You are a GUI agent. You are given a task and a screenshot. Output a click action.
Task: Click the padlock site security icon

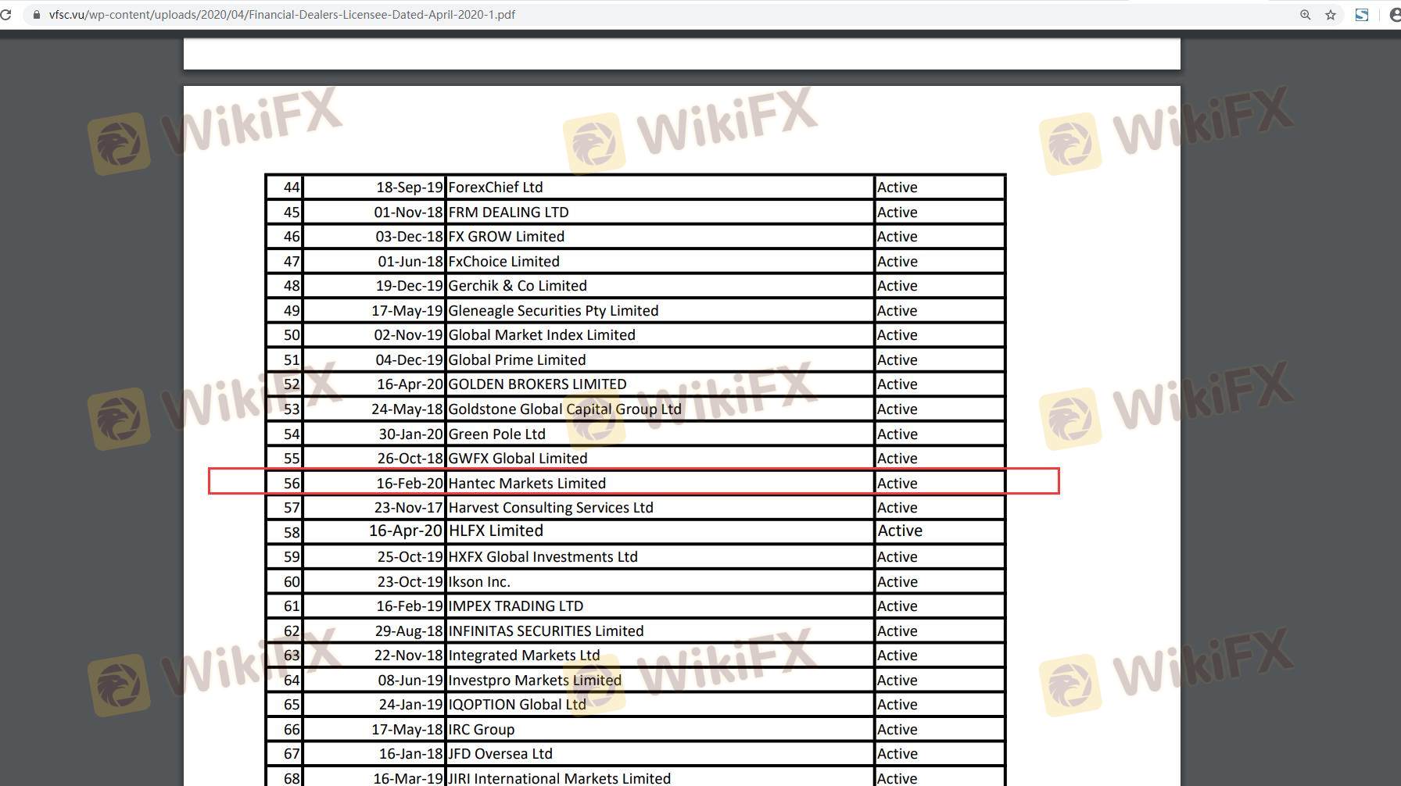click(x=36, y=15)
